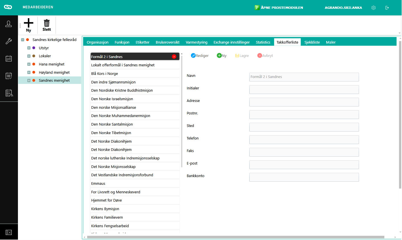Expand the Lokaler tree node
Image resolution: width=402 pixels, height=240 pixels.
click(x=29, y=56)
